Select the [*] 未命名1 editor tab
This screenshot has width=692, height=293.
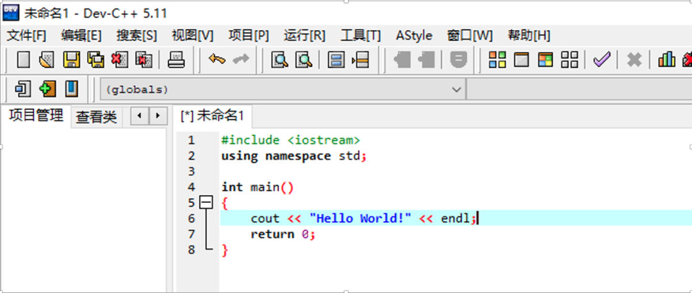tap(212, 116)
